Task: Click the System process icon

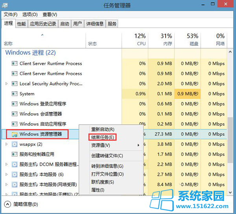Action: [x=15, y=94]
